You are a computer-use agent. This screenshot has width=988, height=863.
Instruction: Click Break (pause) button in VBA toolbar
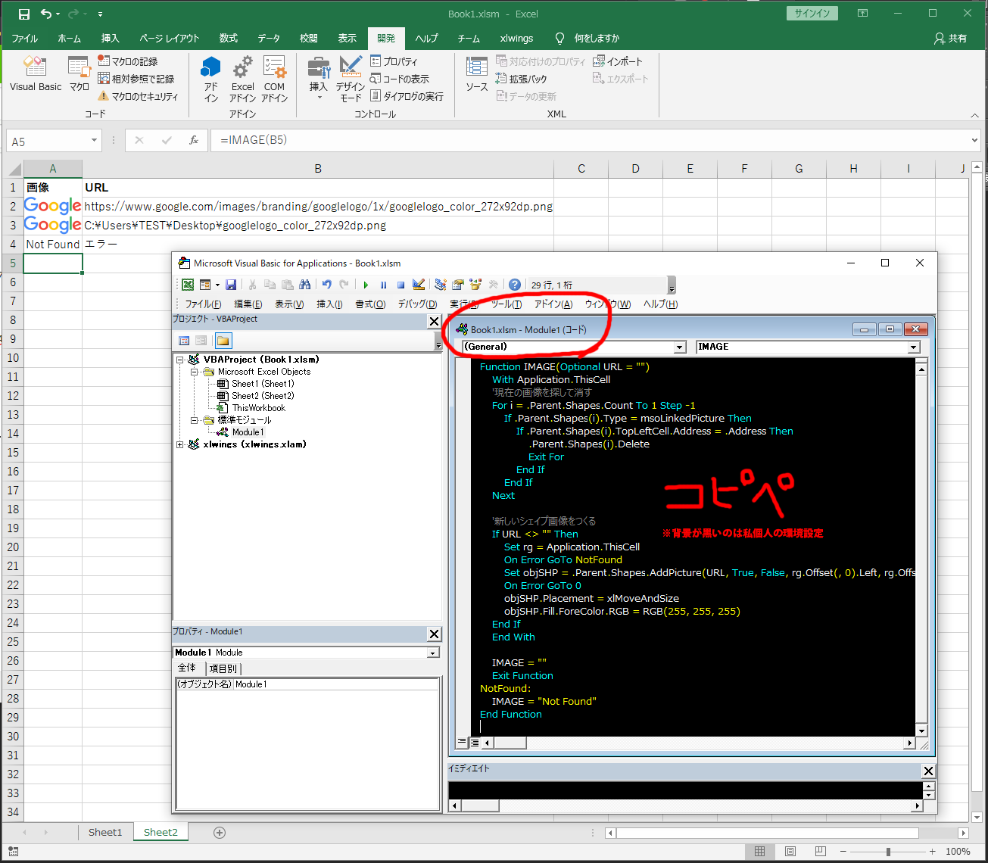pyautogui.click(x=383, y=285)
